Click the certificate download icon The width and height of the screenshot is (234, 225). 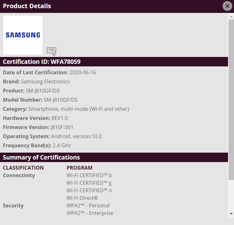point(51,51)
